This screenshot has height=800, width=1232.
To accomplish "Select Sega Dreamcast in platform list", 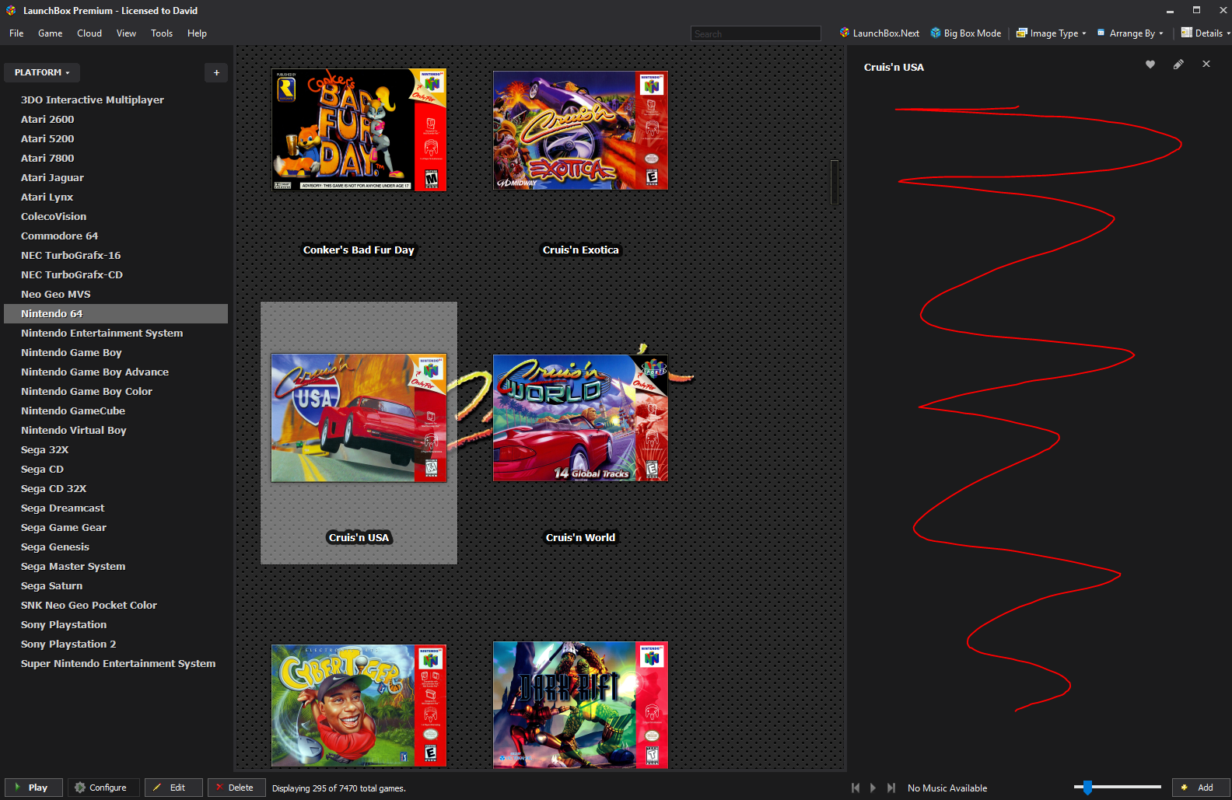I will (x=62, y=508).
